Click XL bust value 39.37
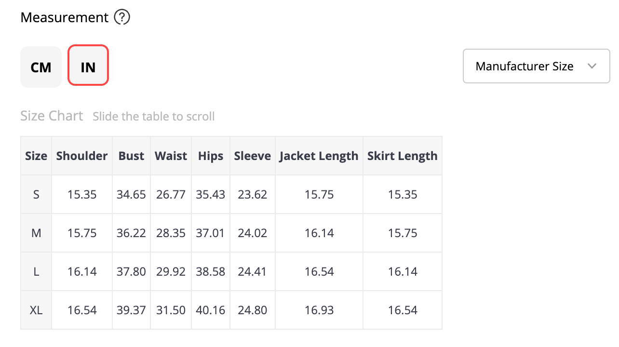This screenshot has height=347, width=619. (131, 310)
